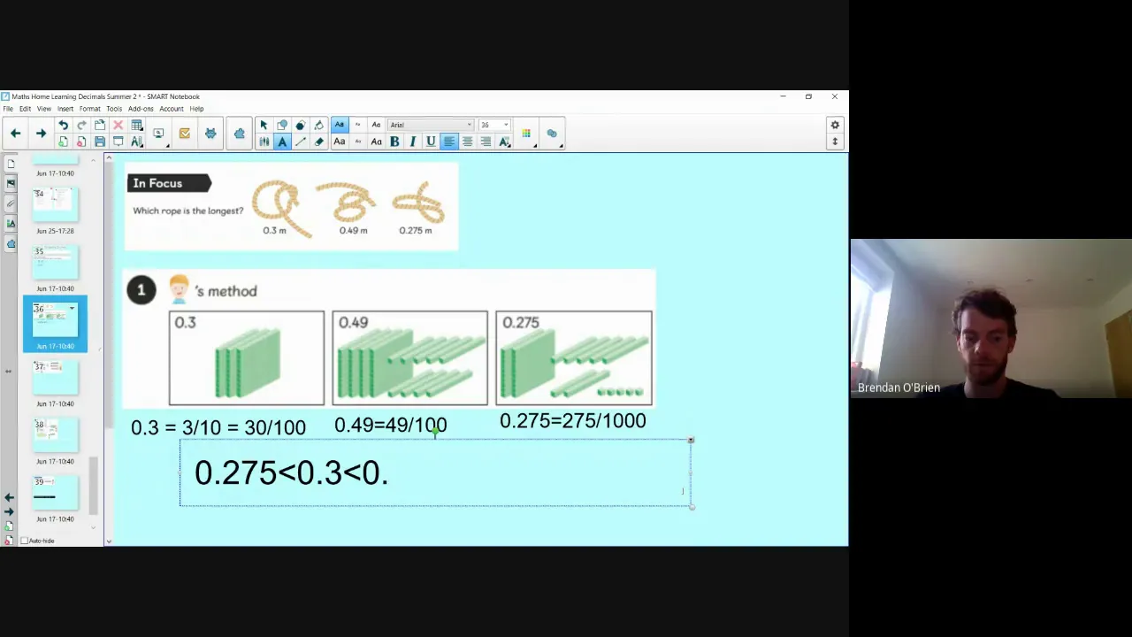Viewport: 1132px width, 637px height.
Task: Choose the Pens tool
Action: coord(264,142)
